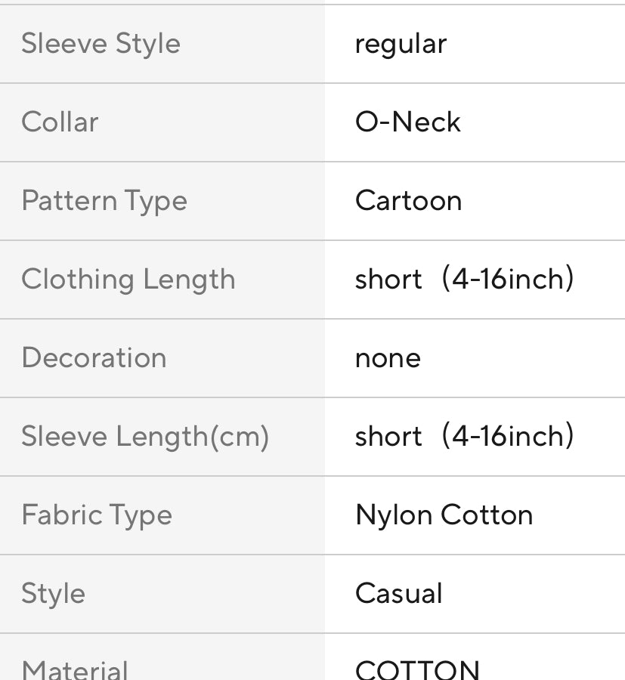Select the Cartoon pattern value
Image resolution: width=625 pixels, height=680 pixels.
[408, 201]
